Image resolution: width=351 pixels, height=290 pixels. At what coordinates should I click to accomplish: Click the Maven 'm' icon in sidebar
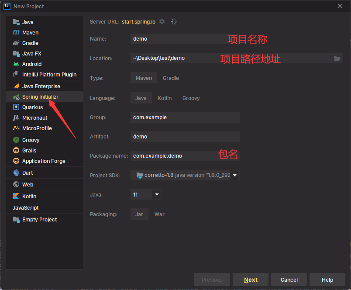click(x=16, y=33)
